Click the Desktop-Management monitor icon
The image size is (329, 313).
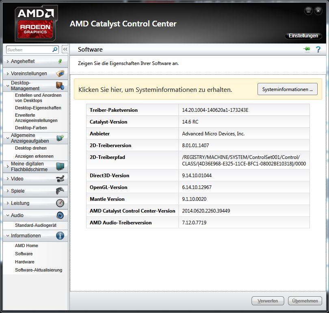point(60,86)
